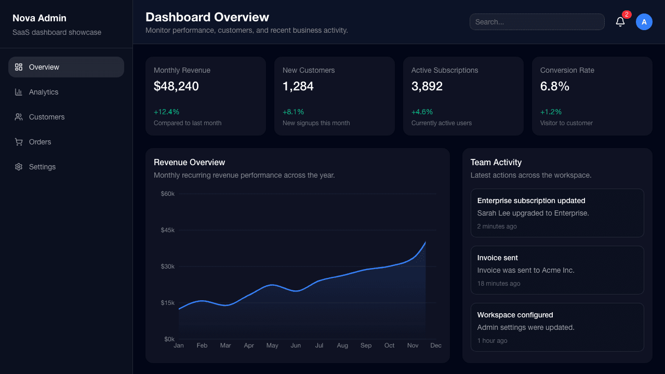Click the +1.2% conversion change
665x374 pixels.
pyautogui.click(x=551, y=112)
